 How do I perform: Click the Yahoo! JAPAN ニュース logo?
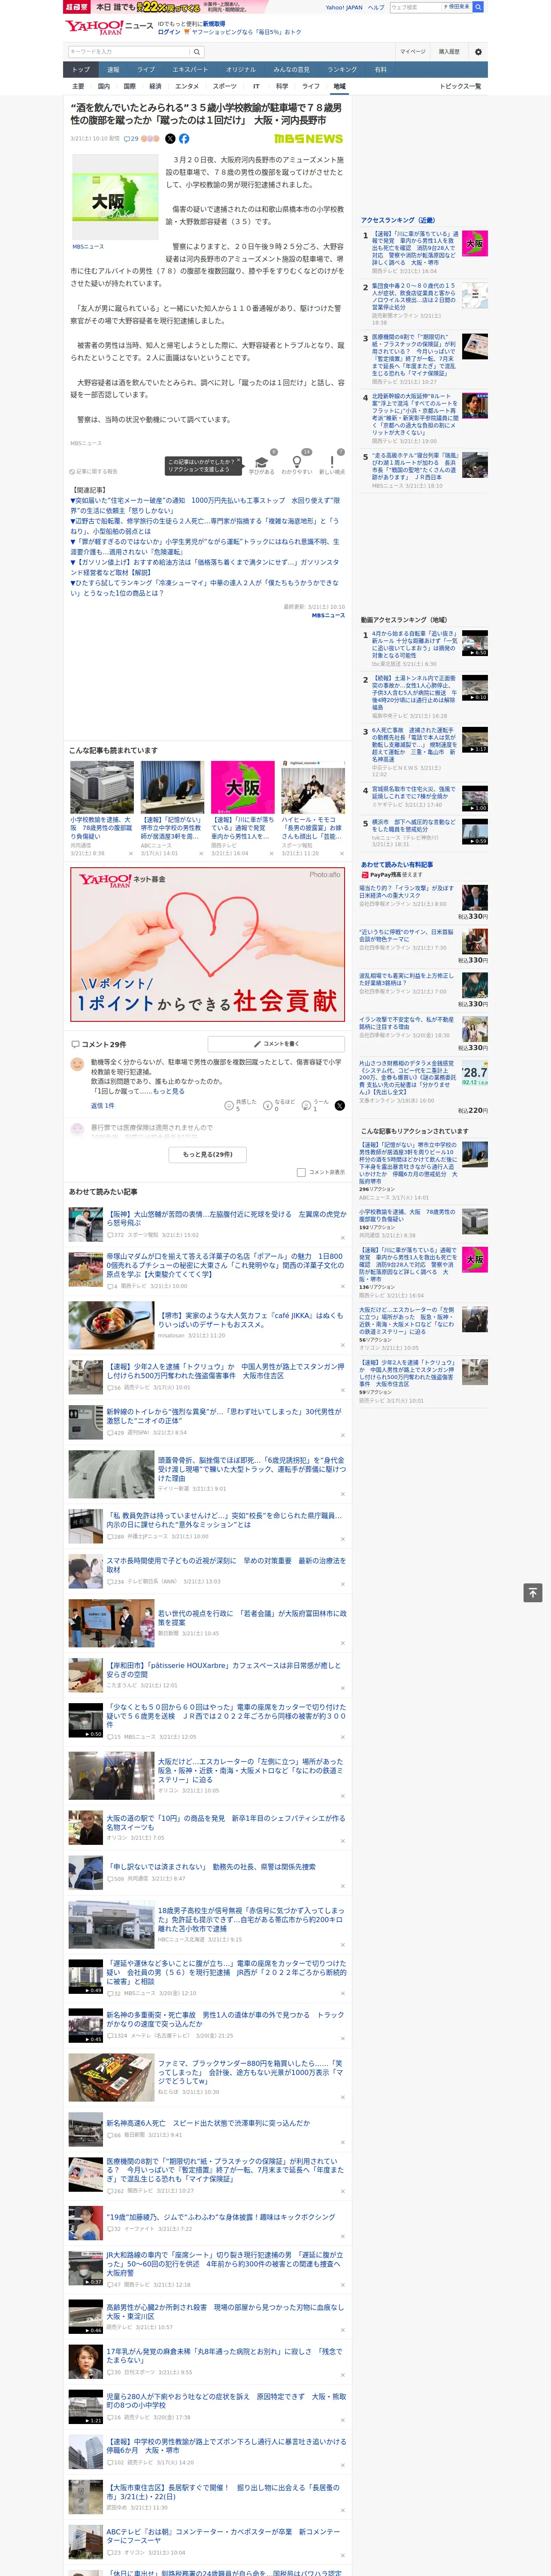point(109,27)
